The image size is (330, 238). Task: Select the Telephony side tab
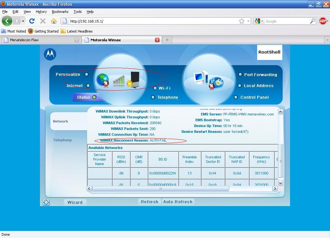coord(62,140)
